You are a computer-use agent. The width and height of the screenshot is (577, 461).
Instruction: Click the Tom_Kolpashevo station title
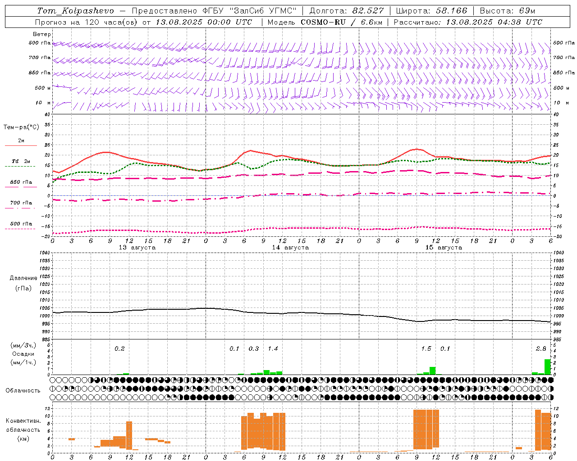pyautogui.click(x=75, y=11)
